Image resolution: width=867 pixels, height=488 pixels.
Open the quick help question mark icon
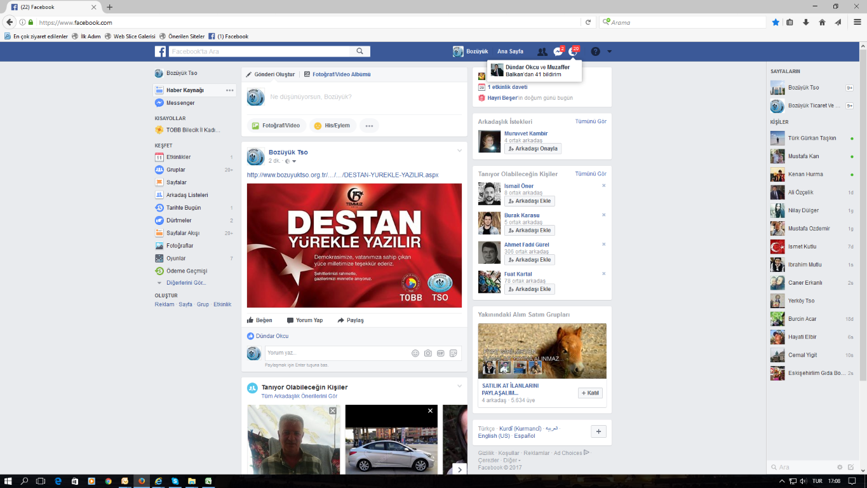[x=595, y=51]
